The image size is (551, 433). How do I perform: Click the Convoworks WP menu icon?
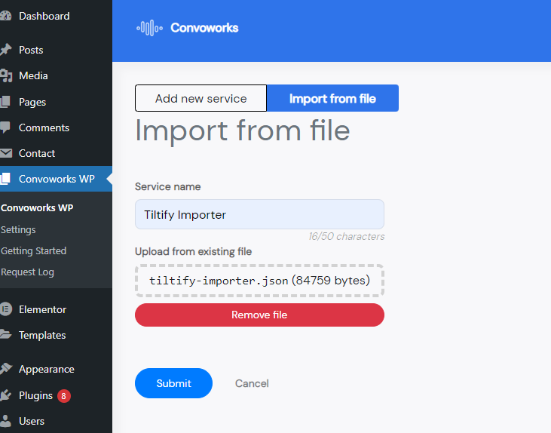[5, 179]
